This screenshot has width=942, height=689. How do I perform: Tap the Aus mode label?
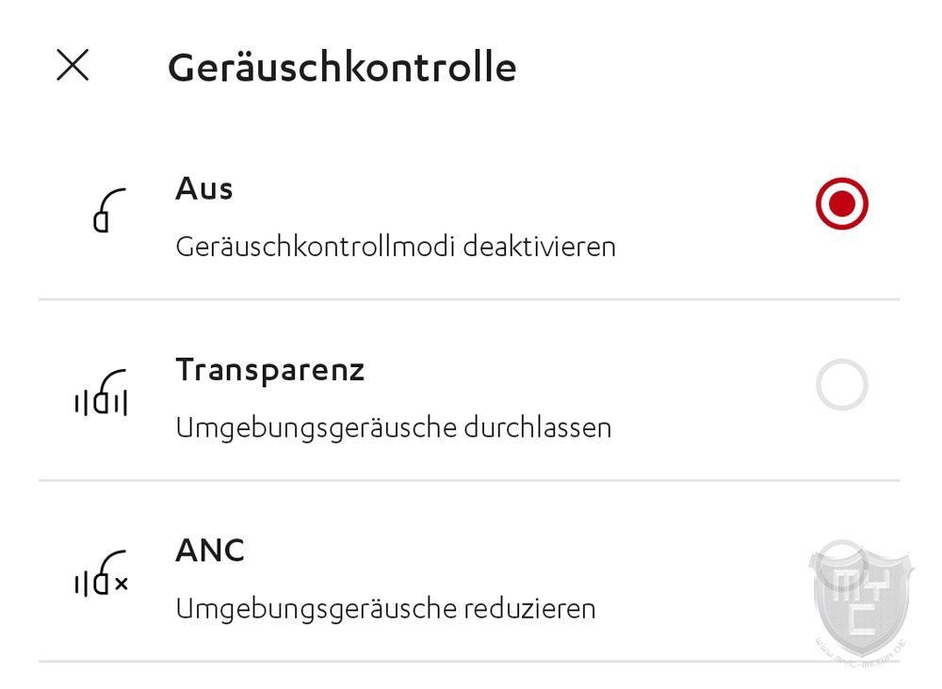coord(204,188)
